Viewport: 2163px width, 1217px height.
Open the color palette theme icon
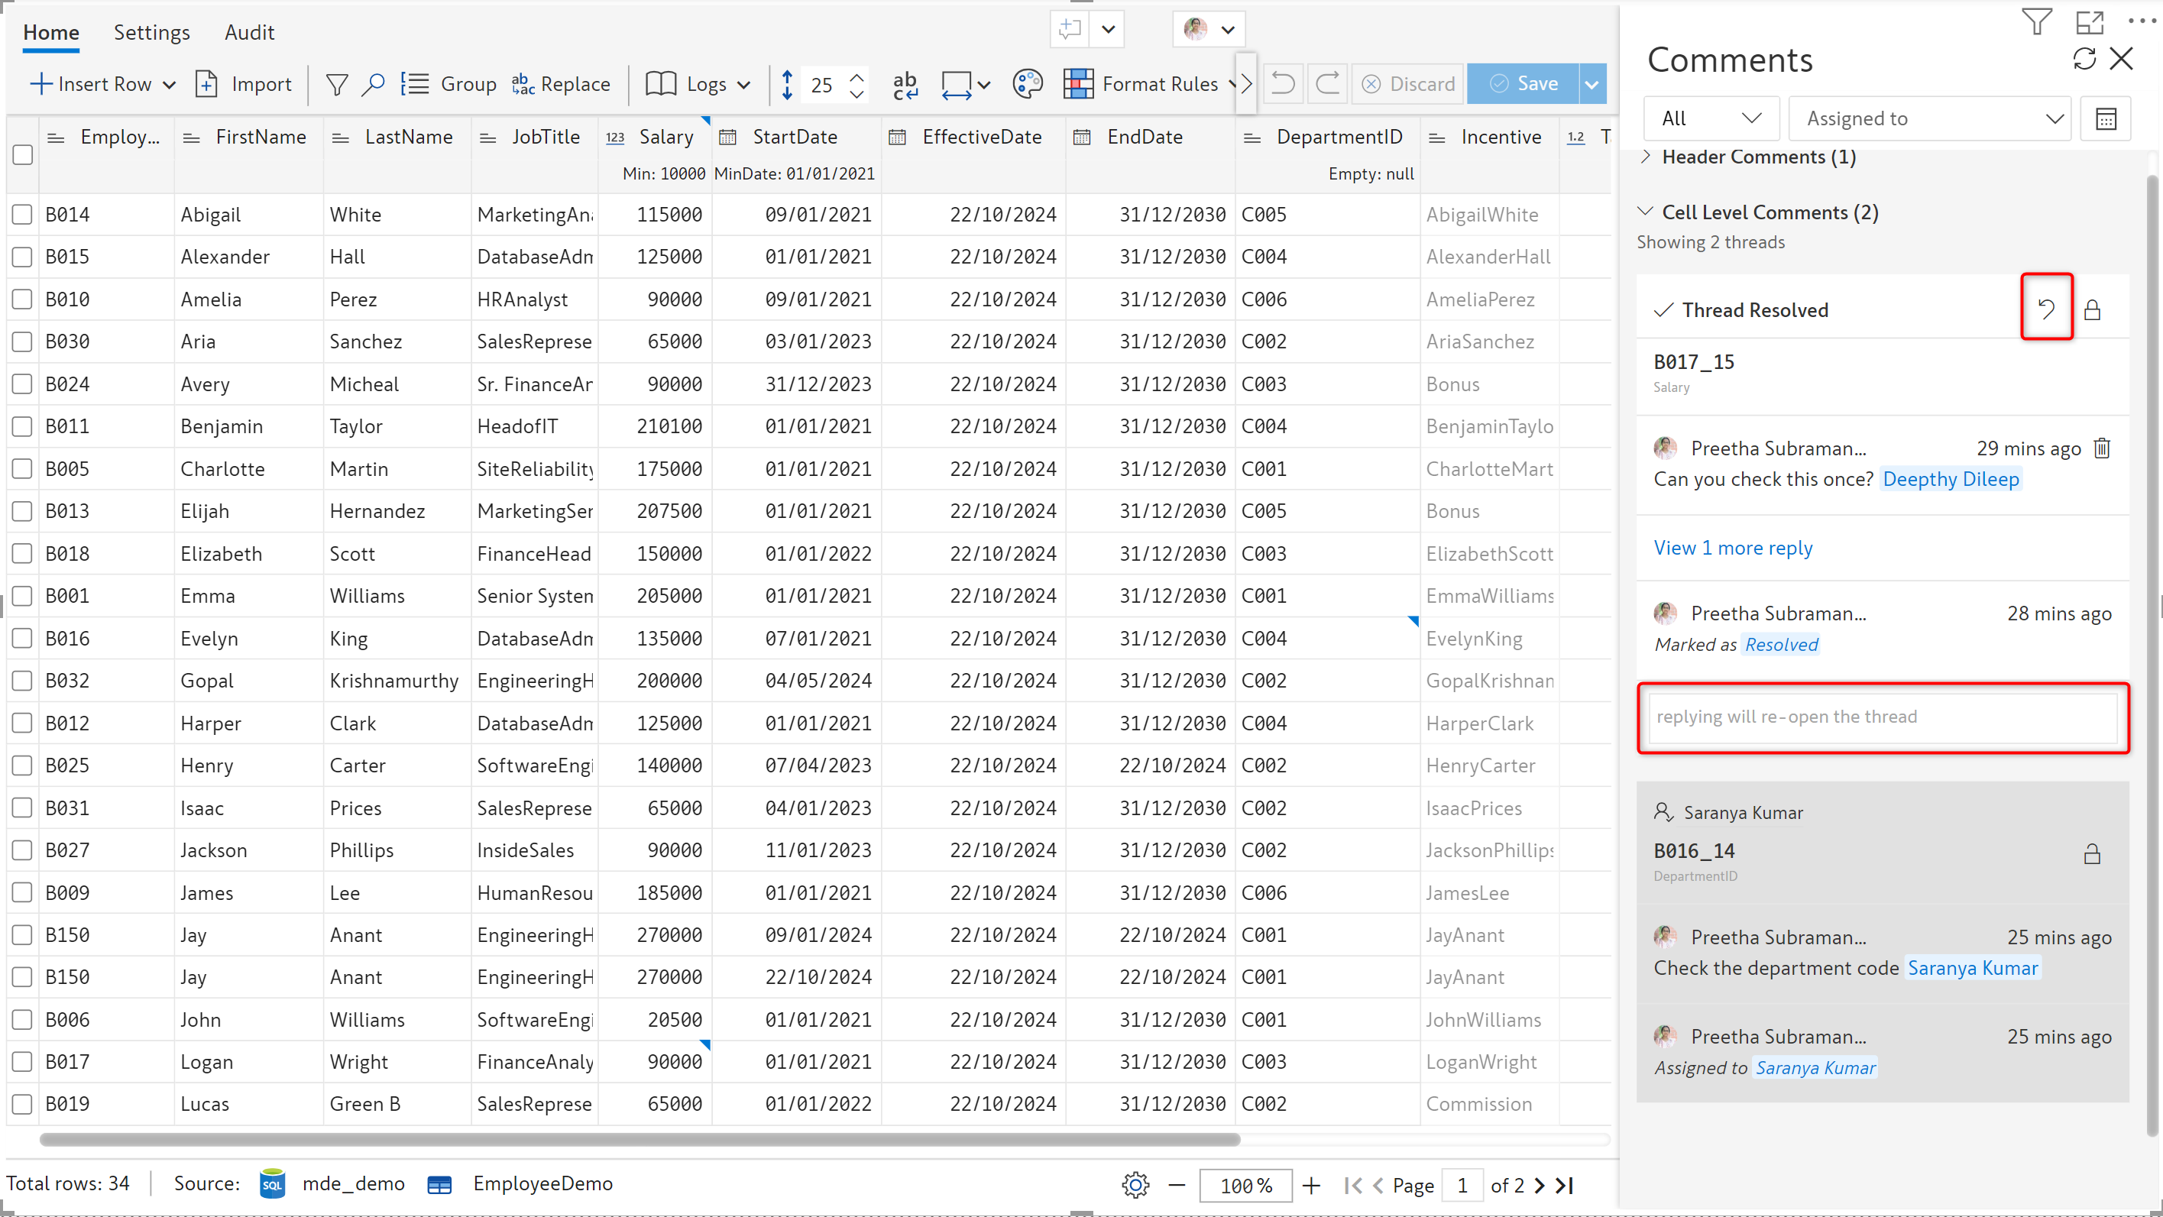click(x=1027, y=84)
